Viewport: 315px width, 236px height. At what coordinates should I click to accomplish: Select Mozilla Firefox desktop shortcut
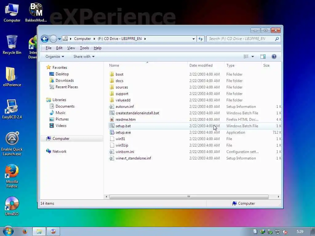pyautogui.click(x=12, y=176)
